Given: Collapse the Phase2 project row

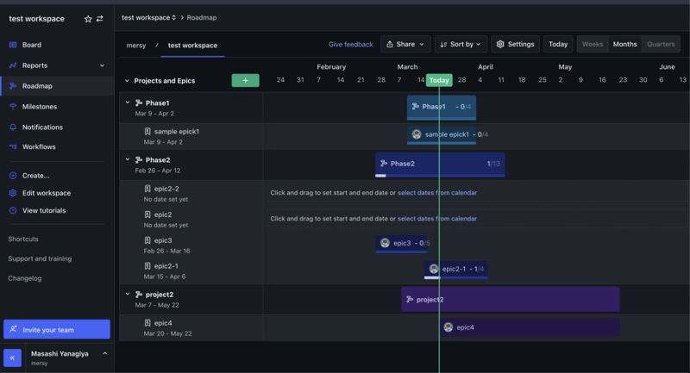Looking at the screenshot, I should coord(128,160).
